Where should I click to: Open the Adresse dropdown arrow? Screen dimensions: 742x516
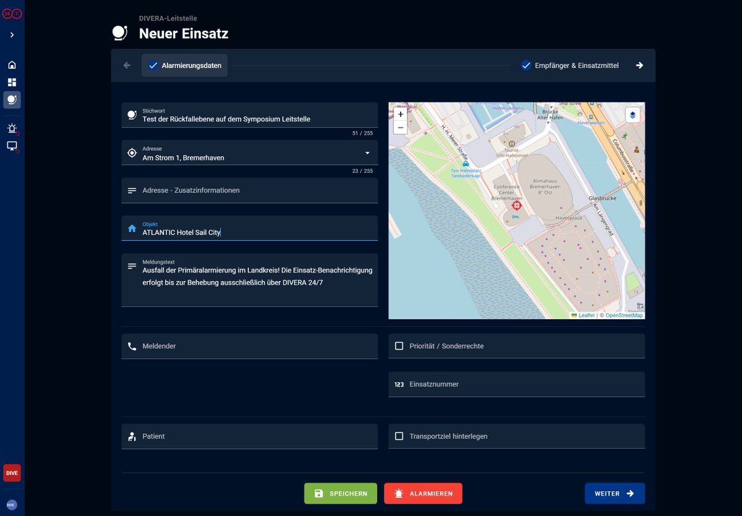tap(367, 153)
